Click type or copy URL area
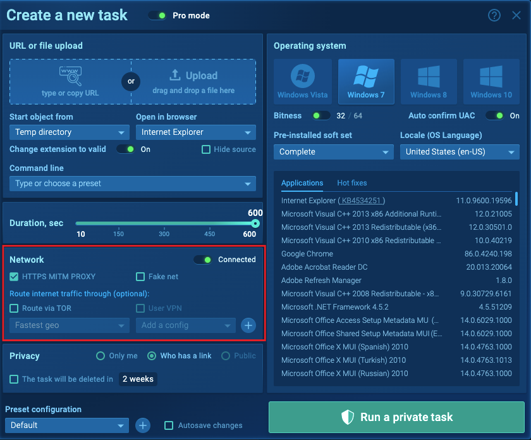The image size is (531, 440). (70, 82)
